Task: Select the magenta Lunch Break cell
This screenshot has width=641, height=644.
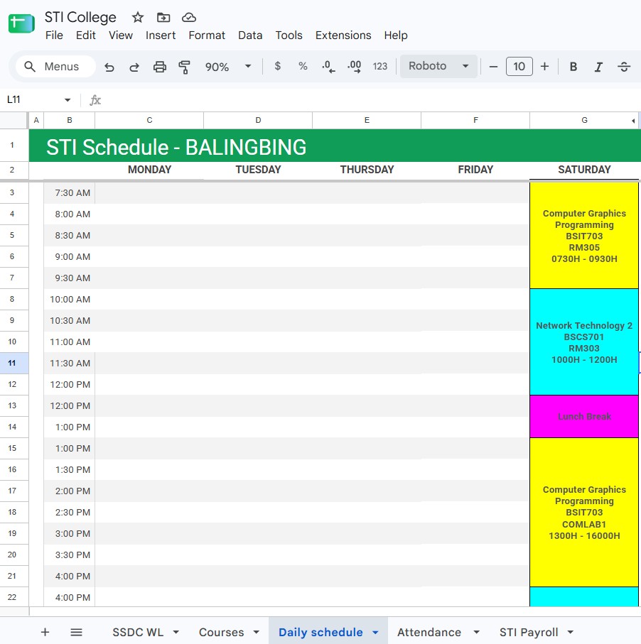Action: [584, 417]
